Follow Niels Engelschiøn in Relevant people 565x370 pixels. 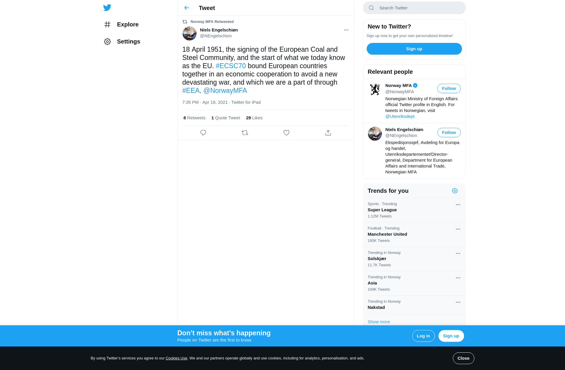point(449,133)
